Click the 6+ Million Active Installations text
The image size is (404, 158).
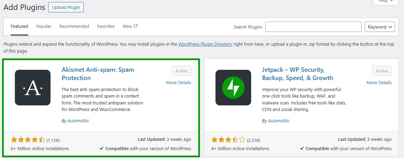point(40,148)
